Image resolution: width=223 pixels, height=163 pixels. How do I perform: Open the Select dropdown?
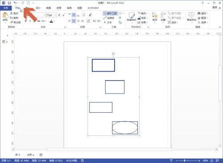pos(202,22)
